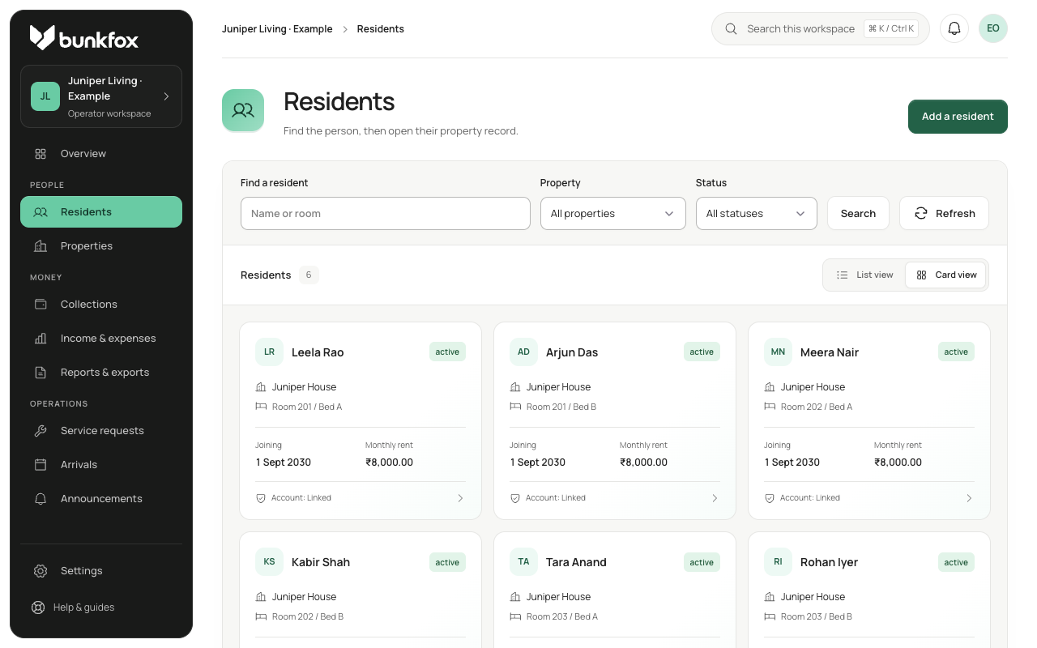Open Leela Rao's record via chevron

point(460,498)
